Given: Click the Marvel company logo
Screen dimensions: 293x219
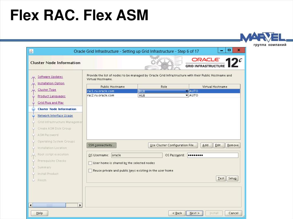Looking at the screenshot, I should (264, 39).
